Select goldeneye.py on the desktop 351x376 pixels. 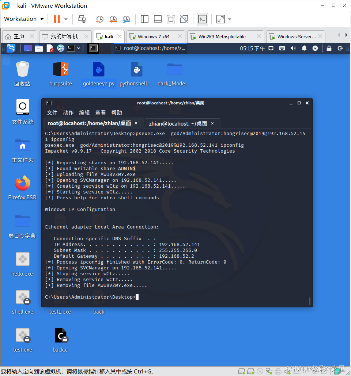tap(99, 74)
